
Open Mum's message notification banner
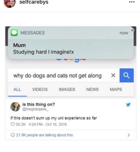point(71,43)
